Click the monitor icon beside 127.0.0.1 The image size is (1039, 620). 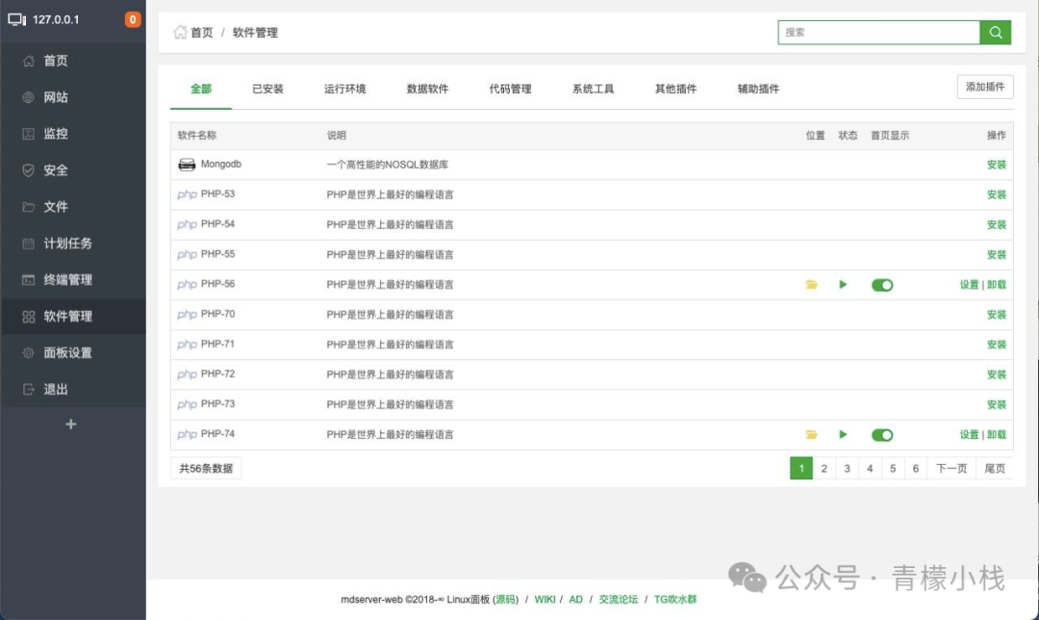pos(17,19)
